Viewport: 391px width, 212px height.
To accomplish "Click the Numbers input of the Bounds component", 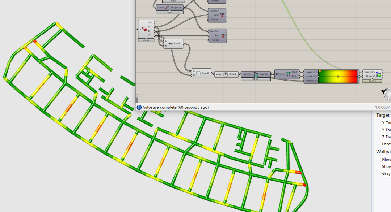I will [x=247, y=74].
